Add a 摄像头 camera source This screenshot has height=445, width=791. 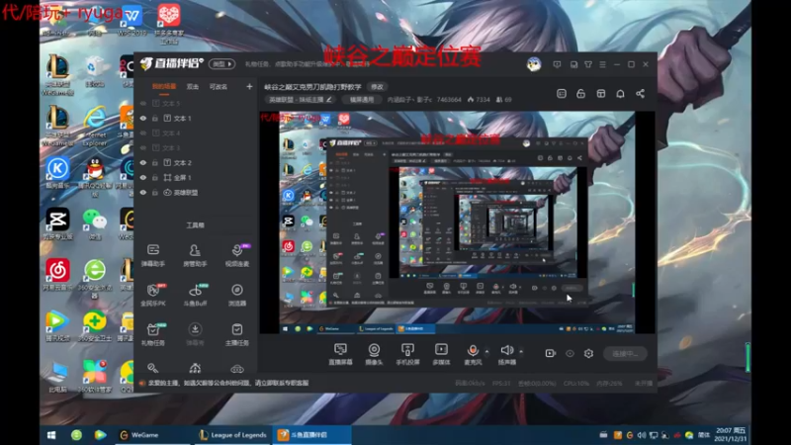point(374,354)
